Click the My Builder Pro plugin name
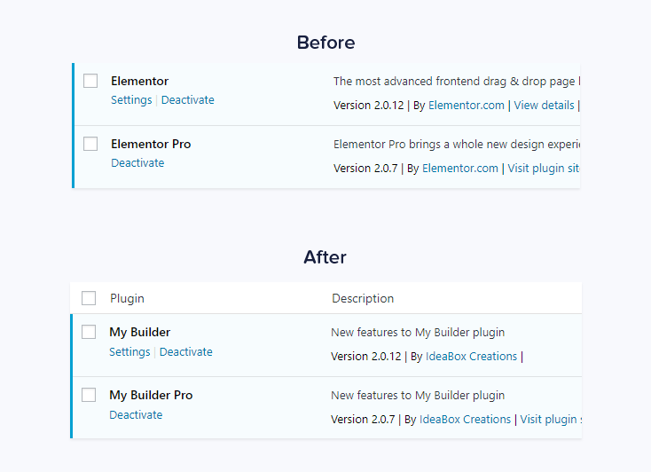 click(151, 395)
